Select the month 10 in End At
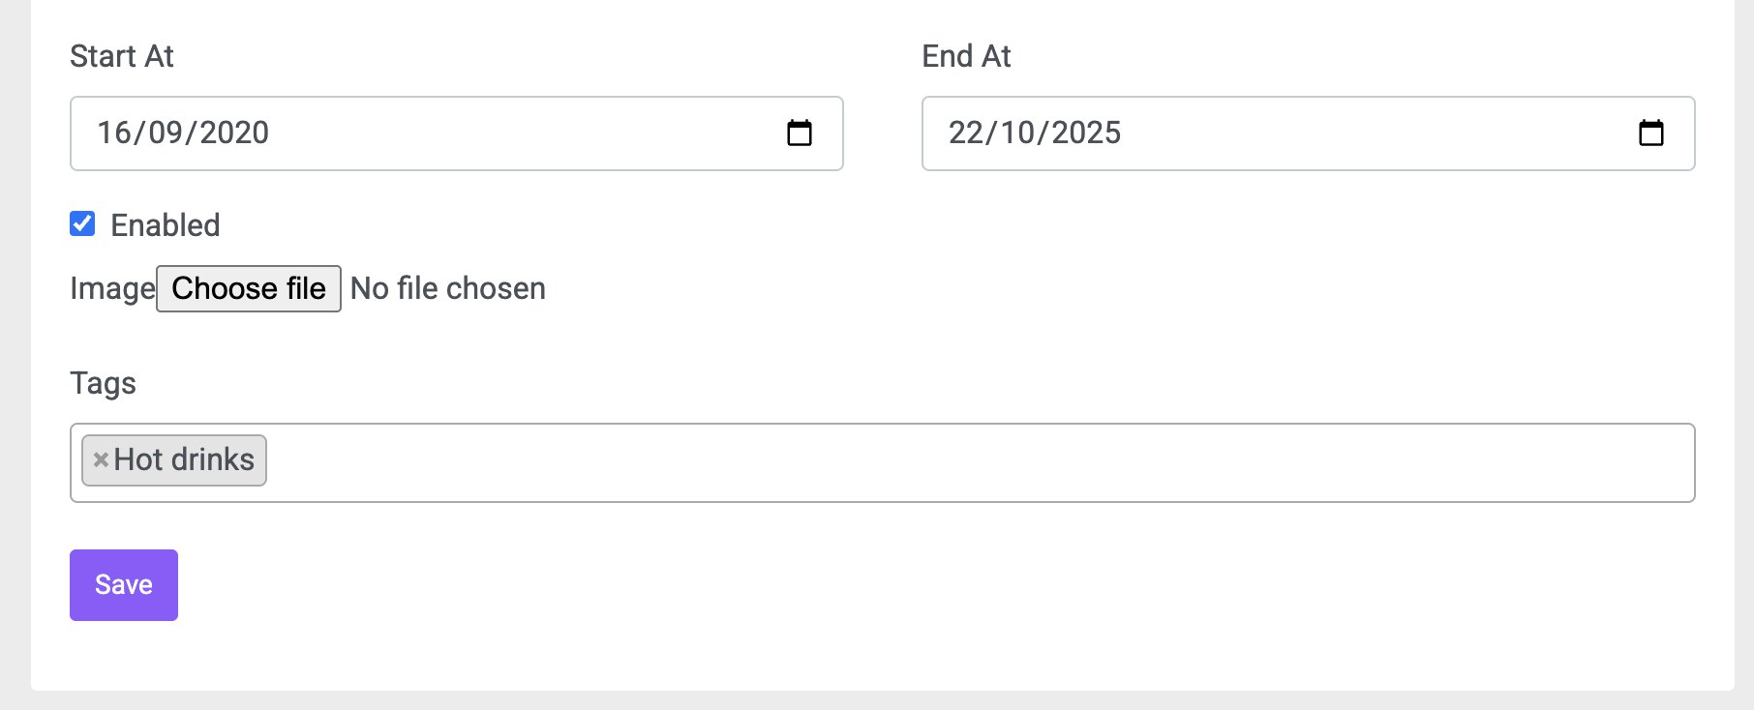Image resolution: width=1754 pixels, height=710 pixels. tap(1017, 133)
